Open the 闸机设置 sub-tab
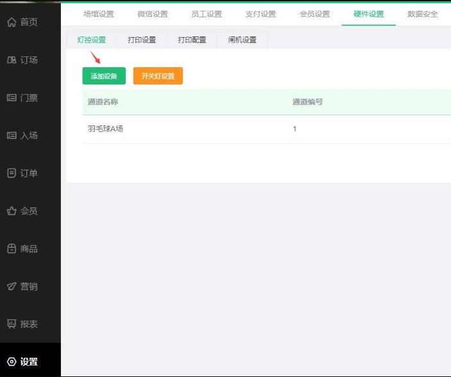 pos(242,40)
